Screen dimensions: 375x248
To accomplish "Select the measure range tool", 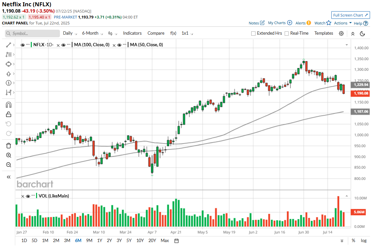I will pyautogui.click(x=9, y=92).
